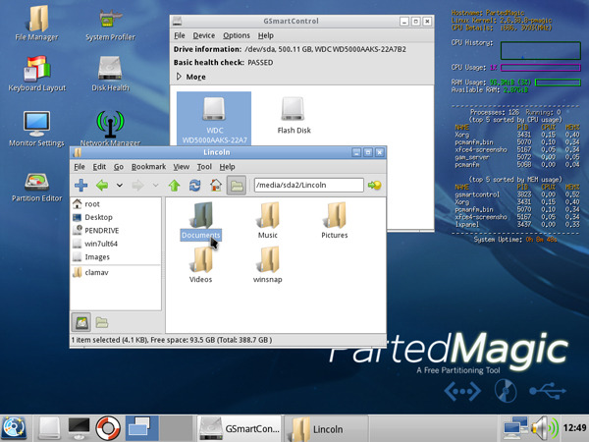Launch System Profiler from the desktop

coord(111,22)
